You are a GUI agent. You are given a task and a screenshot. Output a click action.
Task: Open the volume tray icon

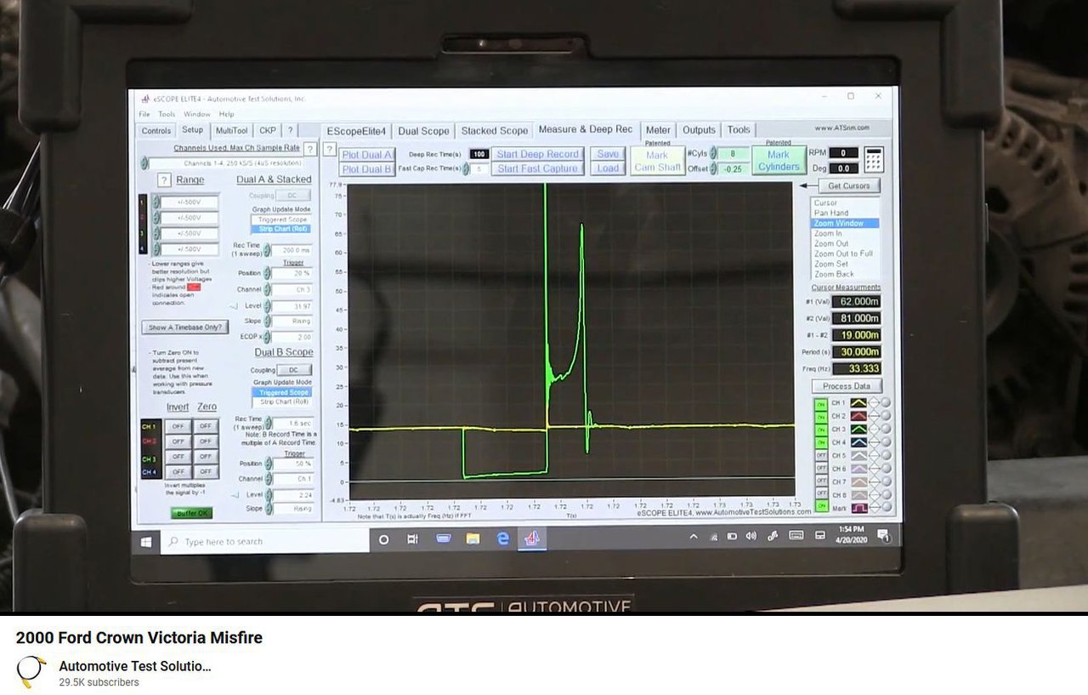(x=751, y=536)
